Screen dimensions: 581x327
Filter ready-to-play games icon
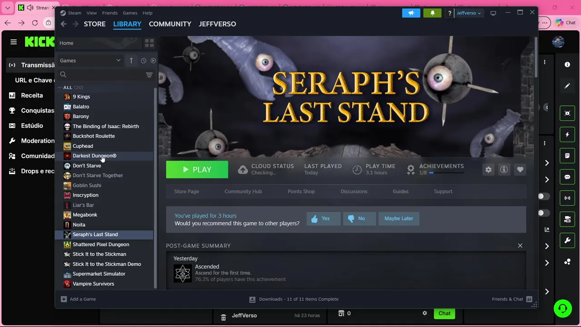(x=153, y=60)
